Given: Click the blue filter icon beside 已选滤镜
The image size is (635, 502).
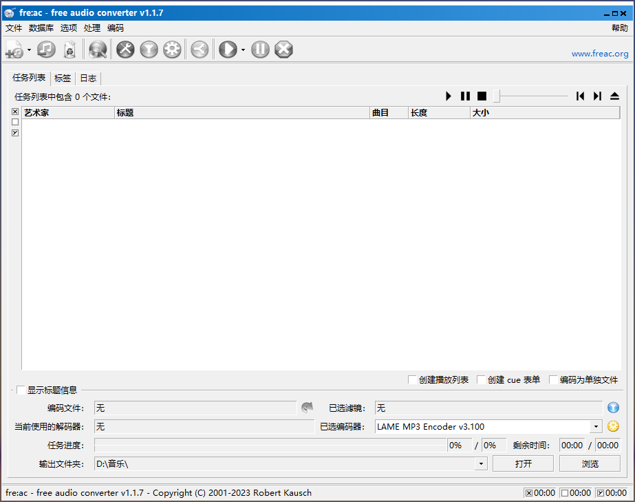Looking at the screenshot, I should (612, 408).
